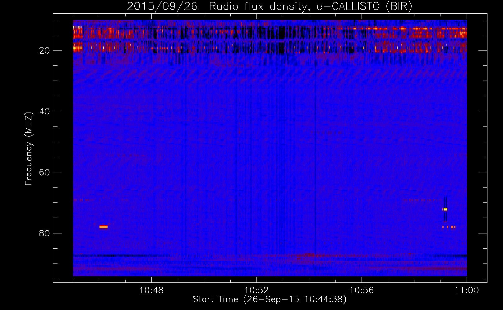This screenshot has height=310, width=503.
Task: Click the '60' frequency tick label
Action: [45, 172]
